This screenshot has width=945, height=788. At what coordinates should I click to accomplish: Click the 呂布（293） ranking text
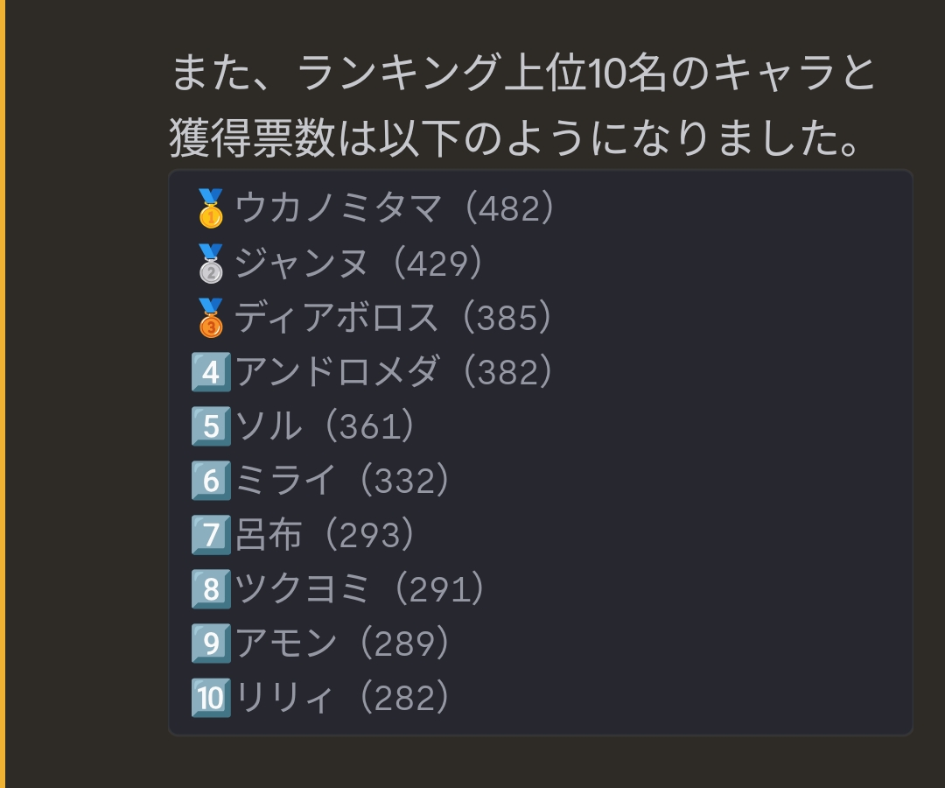tap(325, 535)
